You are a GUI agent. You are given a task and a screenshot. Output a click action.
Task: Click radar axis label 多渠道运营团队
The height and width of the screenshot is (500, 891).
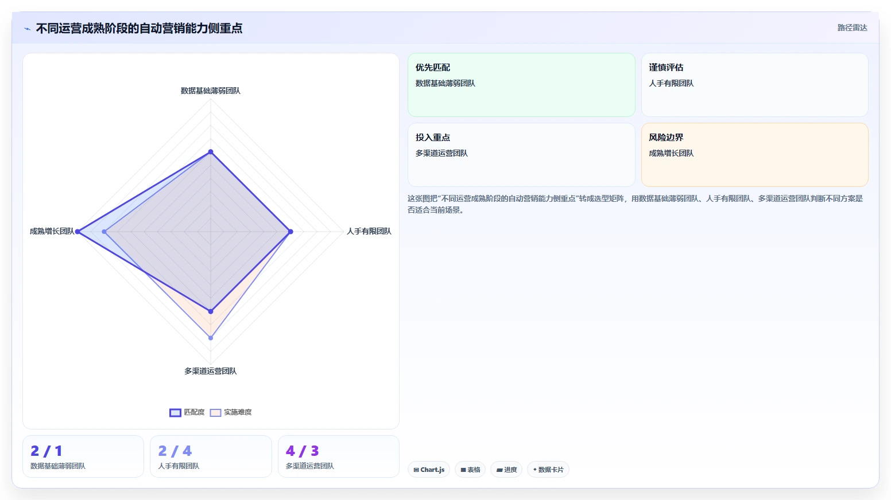point(211,371)
